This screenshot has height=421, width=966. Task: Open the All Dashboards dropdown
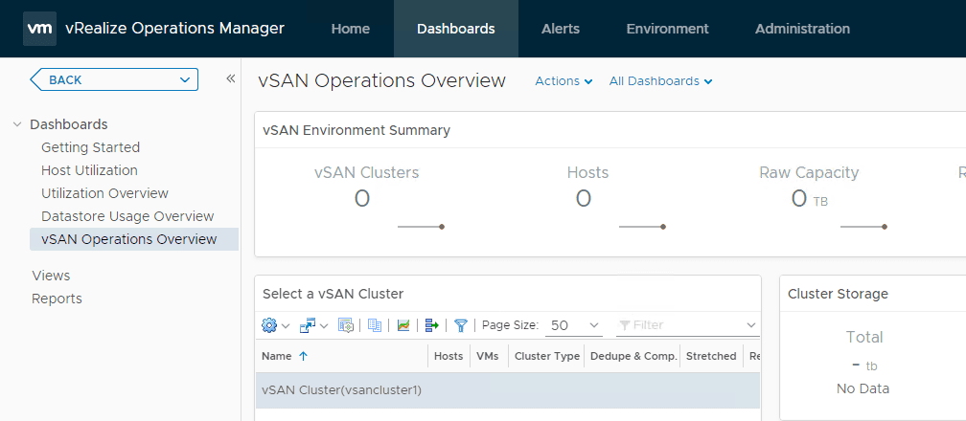click(660, 81)
